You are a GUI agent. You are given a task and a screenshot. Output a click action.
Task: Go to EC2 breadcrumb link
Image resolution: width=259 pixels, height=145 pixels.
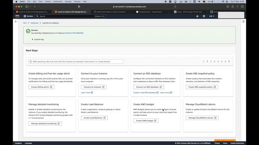(25, 23)
